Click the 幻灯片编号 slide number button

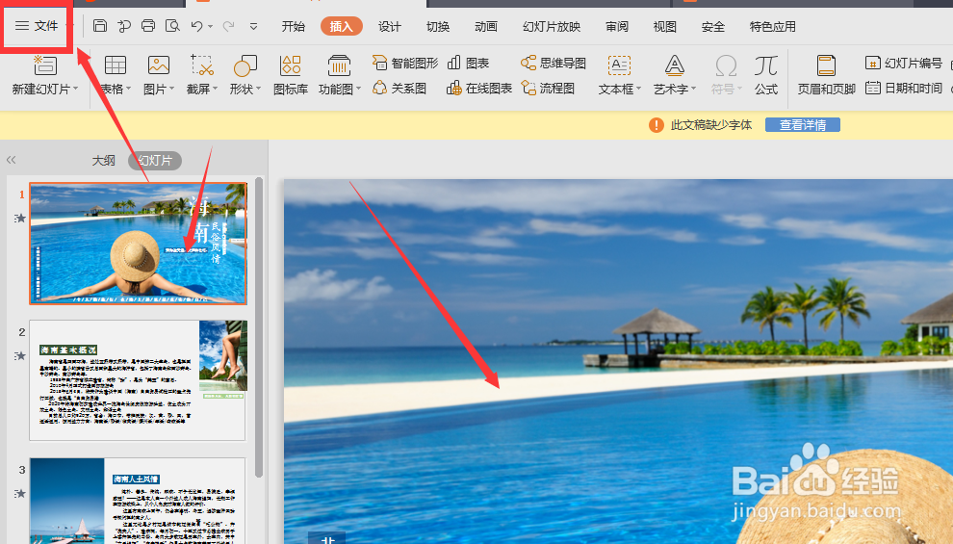tap(904, 63)
